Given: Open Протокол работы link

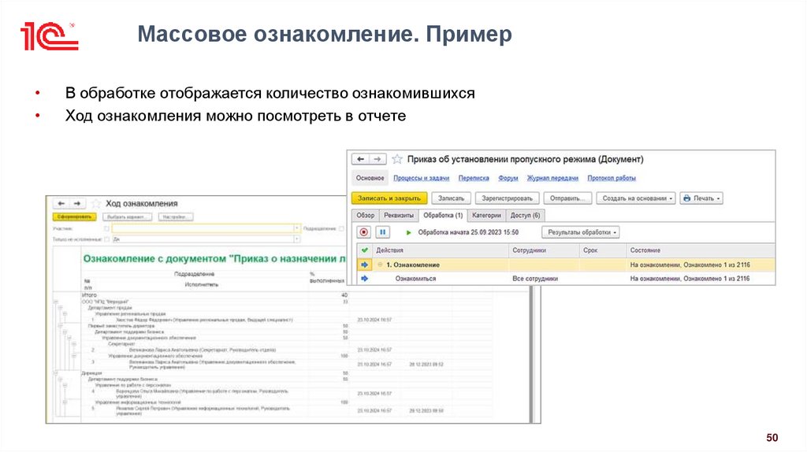Looking at the screenshot, I should pos(612,178).
